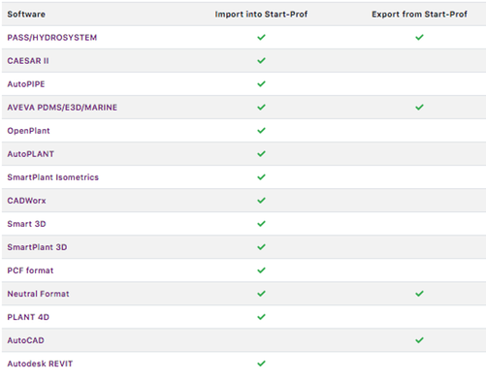Click SmartPlant 3D import checkmark
Viewport: 486px width, 380px height.
261,246
